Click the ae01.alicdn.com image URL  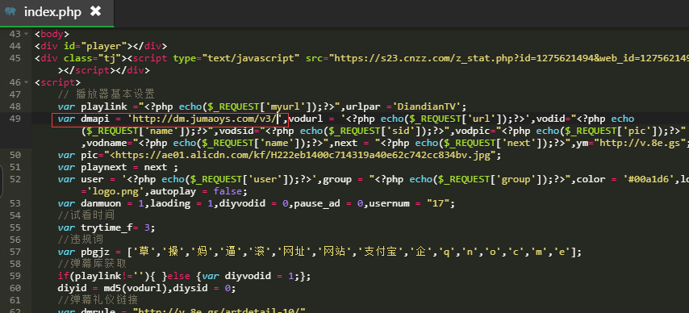click(300, 155)
